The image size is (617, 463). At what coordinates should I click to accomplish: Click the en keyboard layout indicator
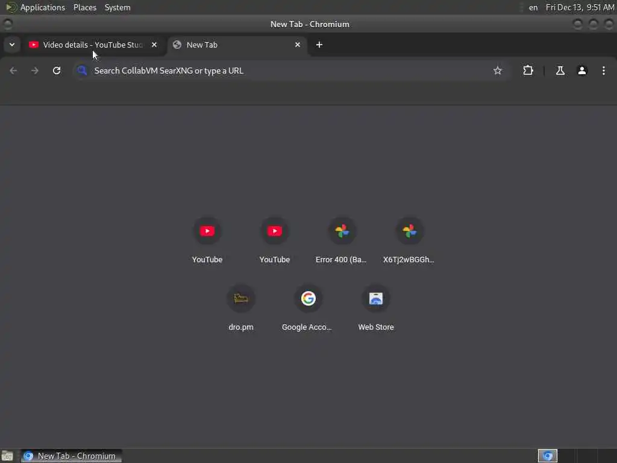pos(533,7)
